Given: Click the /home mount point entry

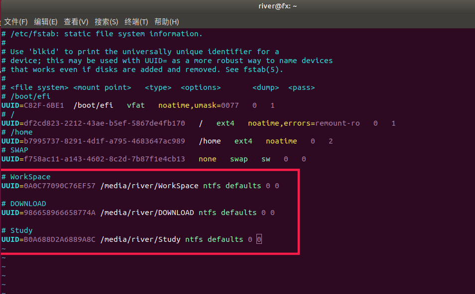Looking at the screenshot, I should click(x=210, y=141).
